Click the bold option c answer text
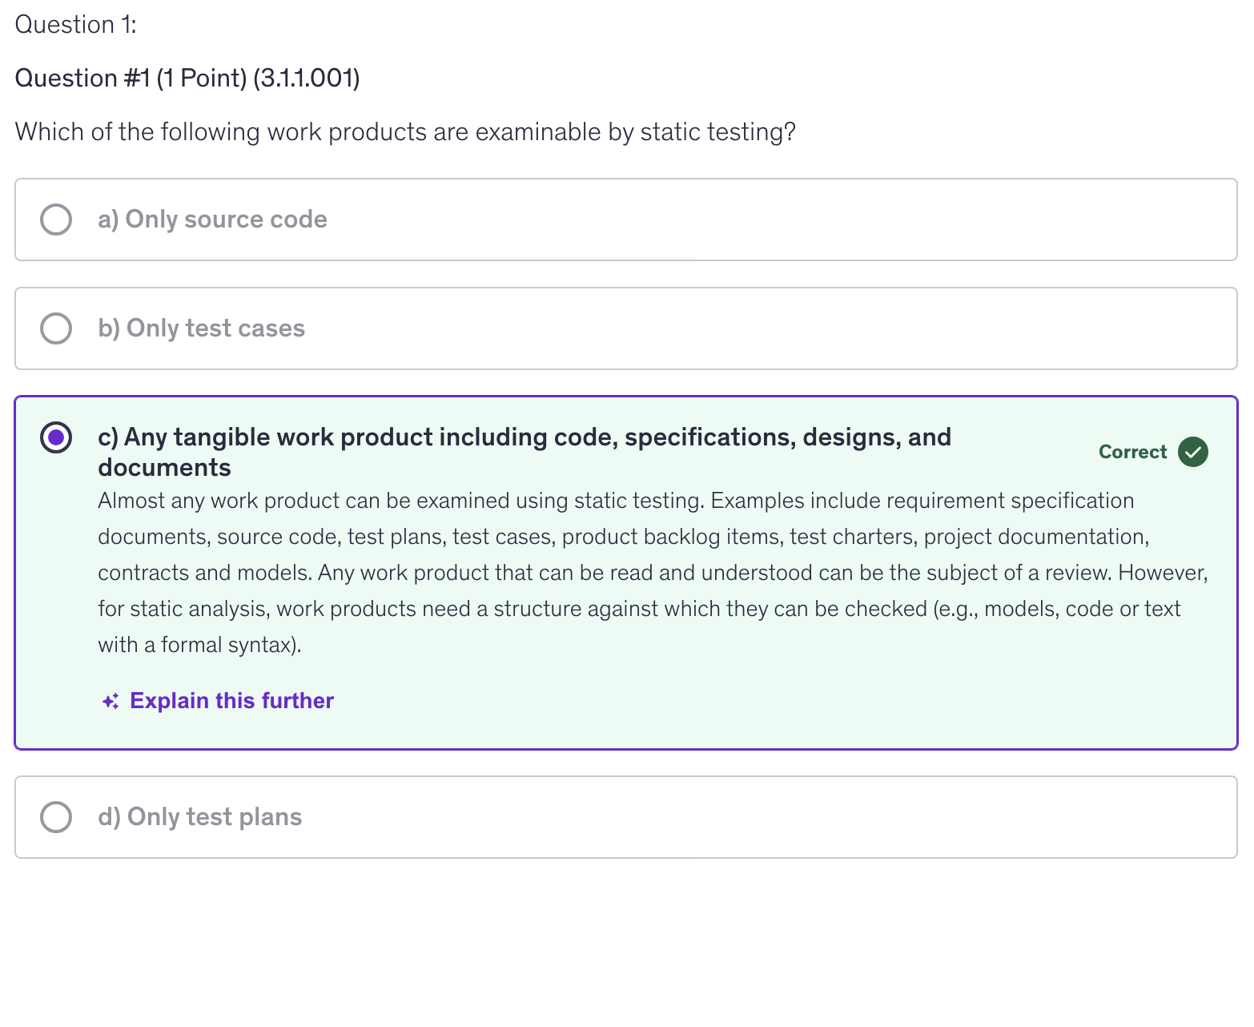The width and height of the screenshot is (1254, 1027). pyautogui.click(x=524, y=452)
